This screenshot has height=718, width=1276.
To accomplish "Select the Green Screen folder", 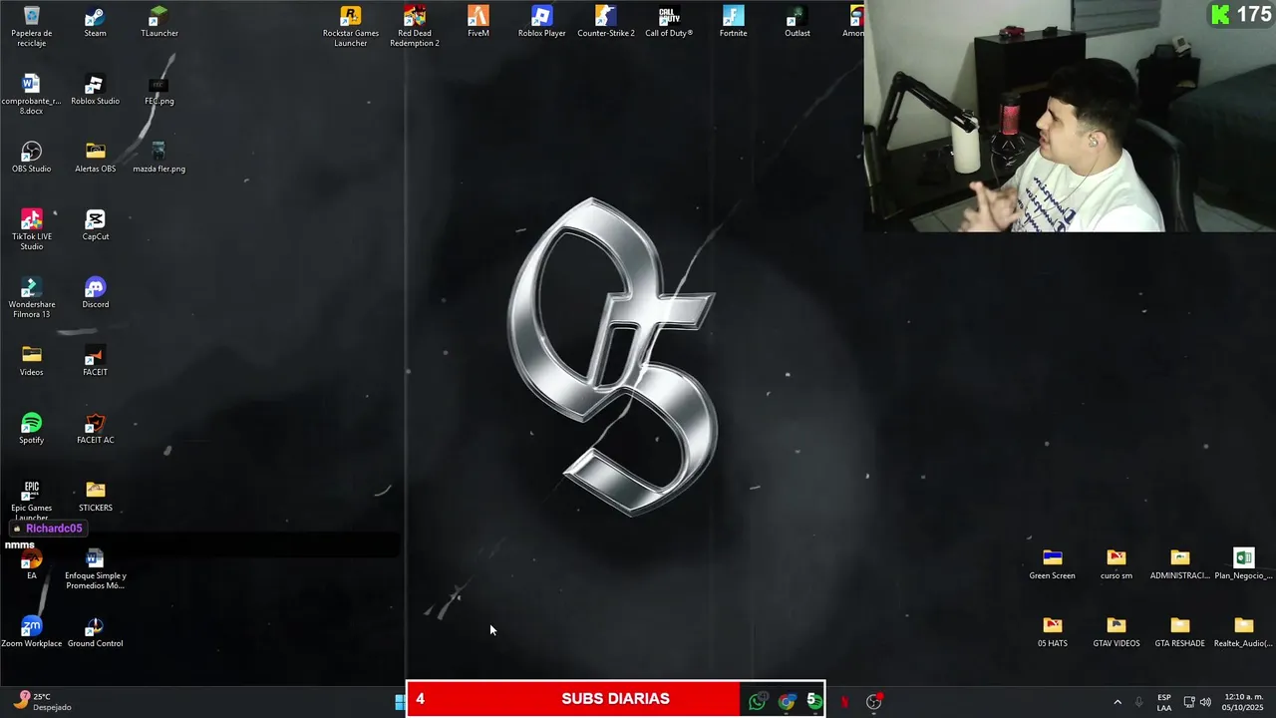I will (1053, 564).
